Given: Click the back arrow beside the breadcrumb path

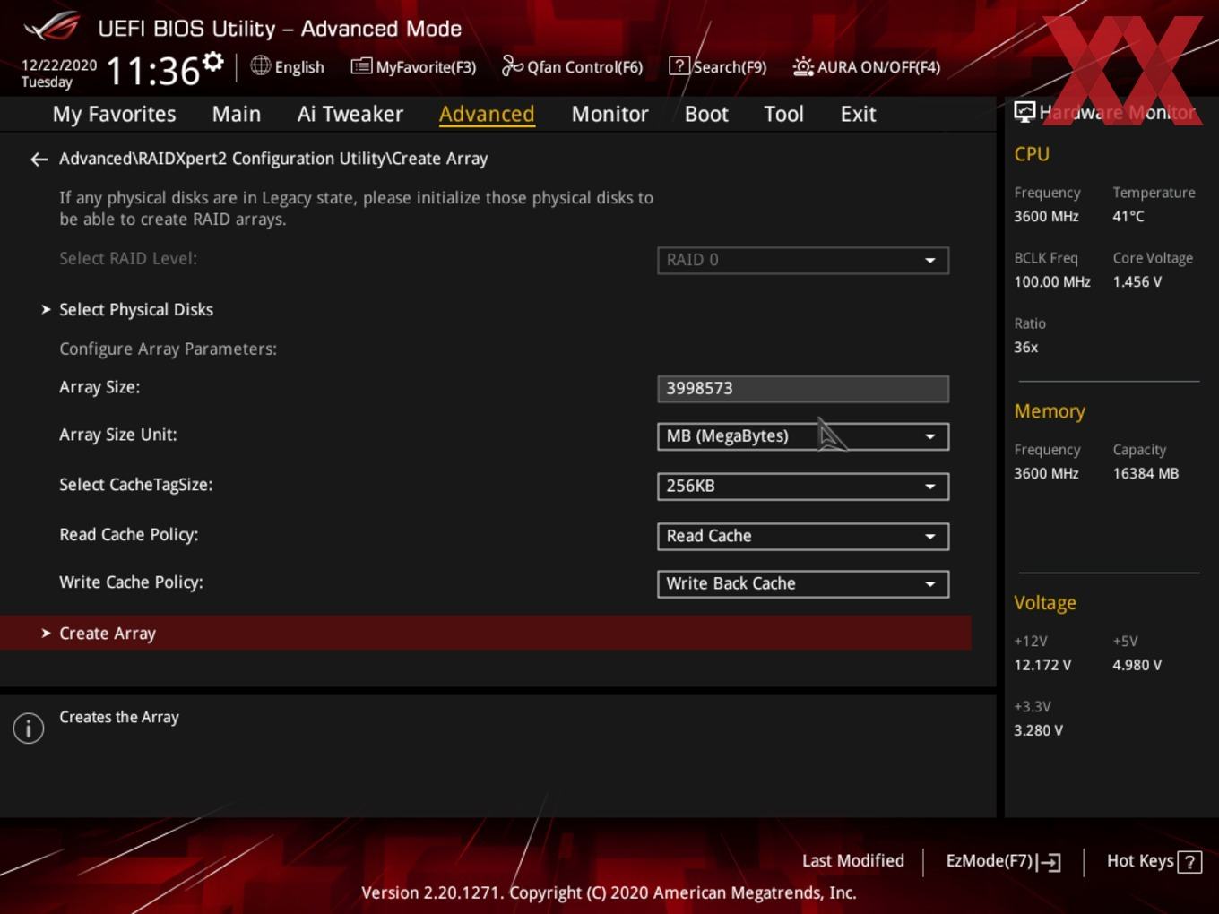Looking at the screenshot, I should (39, 160).
